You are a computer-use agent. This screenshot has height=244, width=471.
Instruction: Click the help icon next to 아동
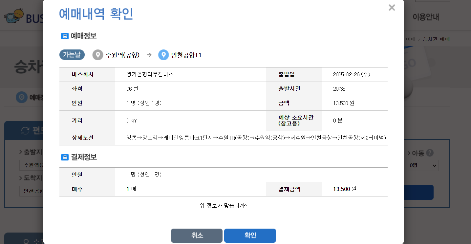430,153
